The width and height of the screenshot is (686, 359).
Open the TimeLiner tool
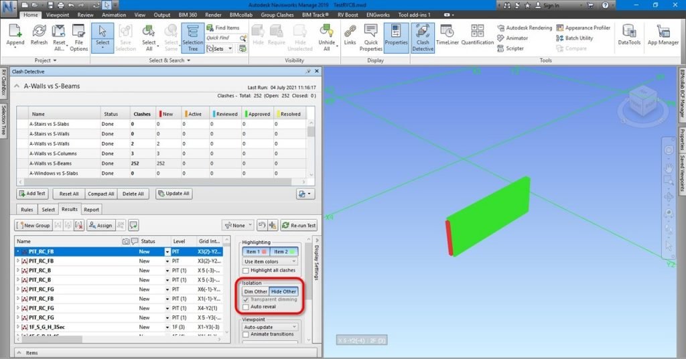[447, 35]
